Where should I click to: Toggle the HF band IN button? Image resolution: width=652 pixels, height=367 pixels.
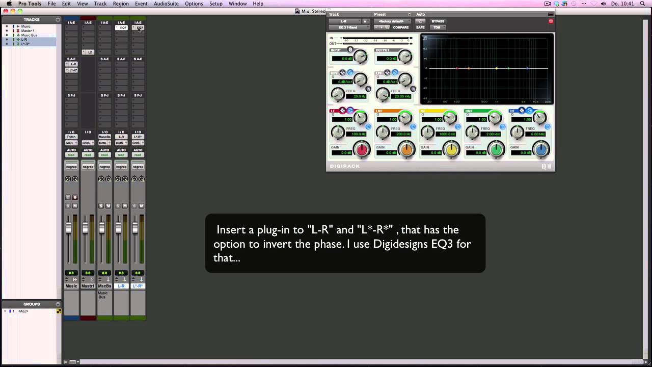548,126
